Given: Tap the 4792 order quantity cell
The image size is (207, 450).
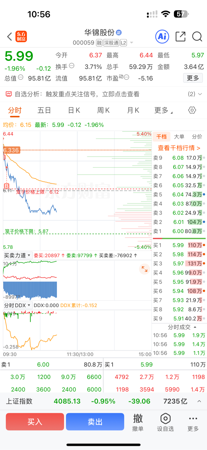Looking at the screenshot, I should pyautogui.click(x=122, y=377).
